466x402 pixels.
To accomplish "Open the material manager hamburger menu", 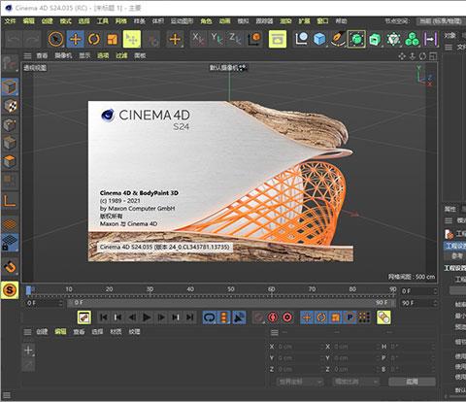I will (x=28, y=332).
